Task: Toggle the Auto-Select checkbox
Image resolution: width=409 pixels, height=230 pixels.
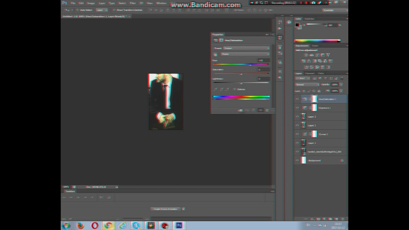Action: point(78,10)
